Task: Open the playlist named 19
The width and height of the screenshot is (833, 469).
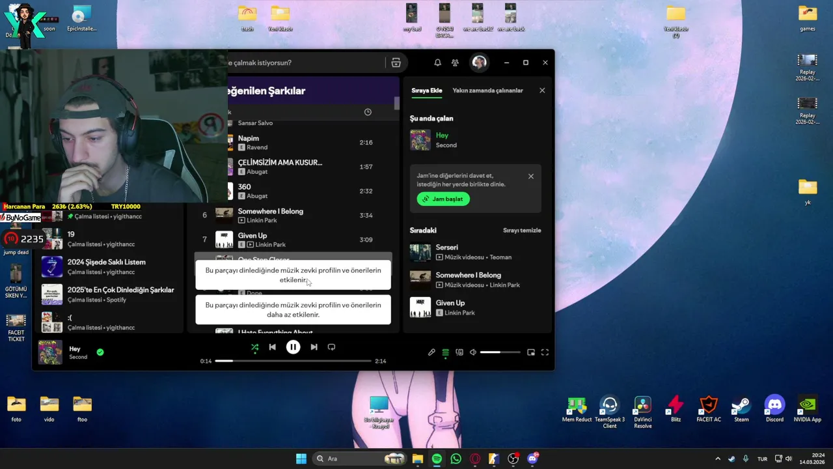Action: pyautogui.click(x=109, y=238)
